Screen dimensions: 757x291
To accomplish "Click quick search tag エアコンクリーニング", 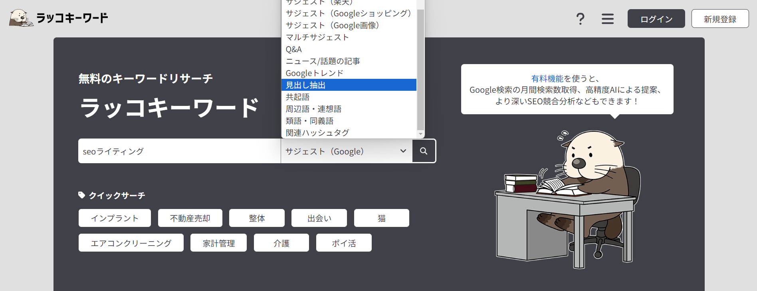I will tap(131, 243).
